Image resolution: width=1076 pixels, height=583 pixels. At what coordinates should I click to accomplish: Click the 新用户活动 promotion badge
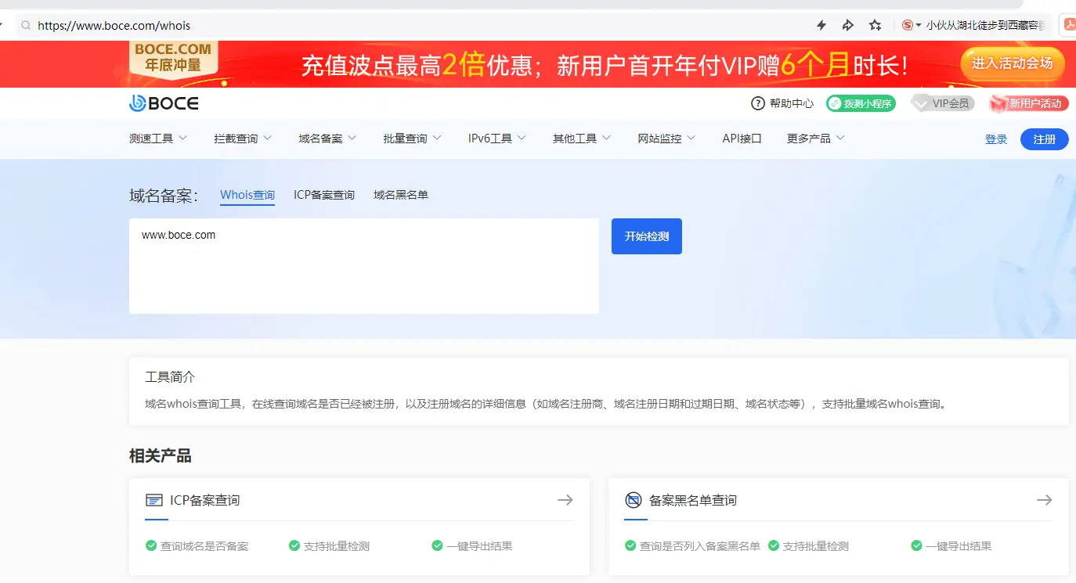(x=1029, y=103)
